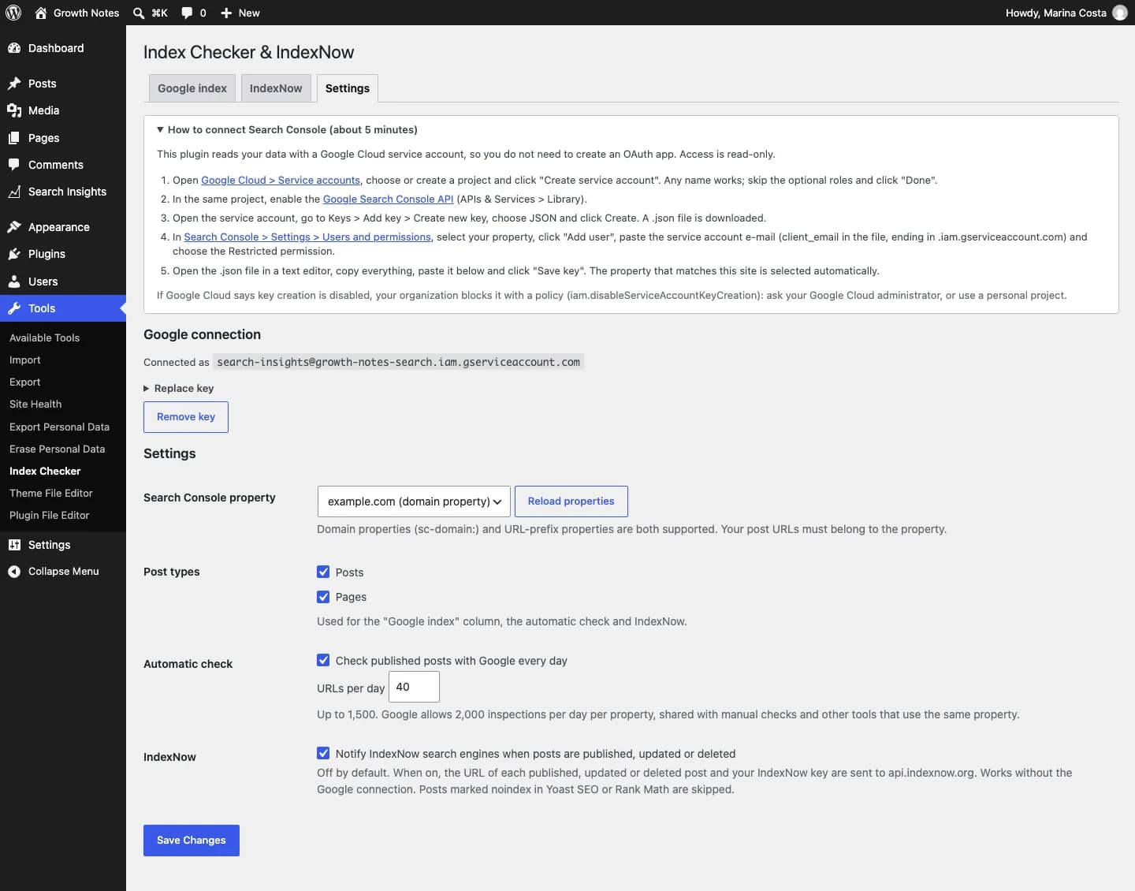Select the Settings tab
This screenshot has height=891, width=1135.
point(348,88)
